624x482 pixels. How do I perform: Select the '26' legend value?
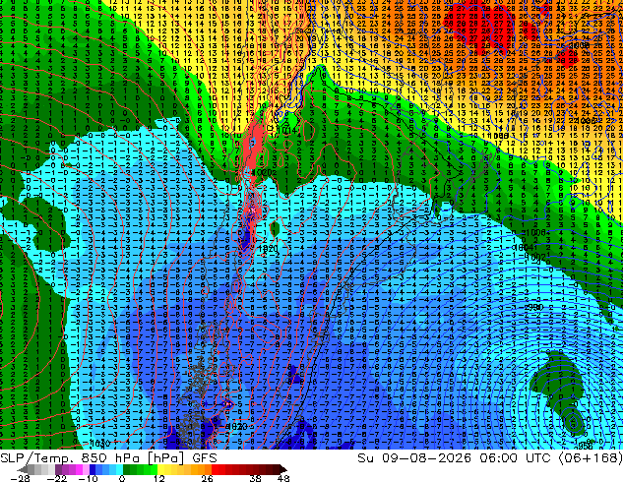pos(207,478)
